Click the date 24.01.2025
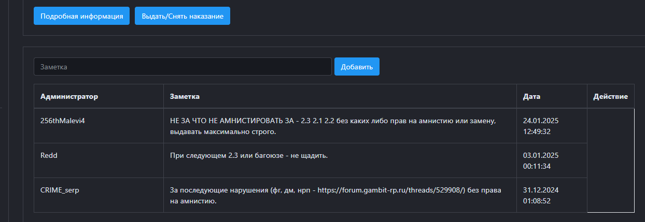The image size is (645, 222). 541,120
